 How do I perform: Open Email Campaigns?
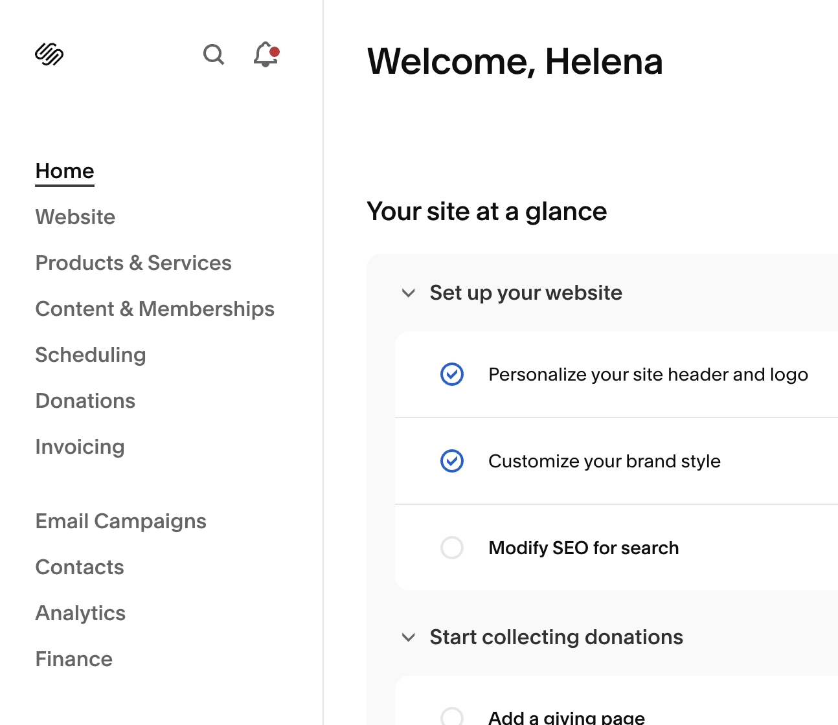121,521
